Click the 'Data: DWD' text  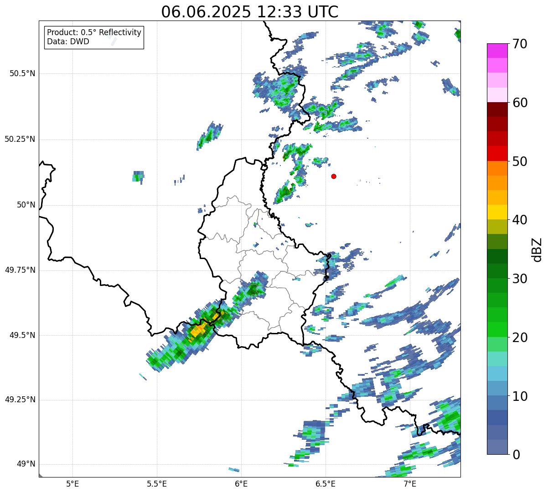point(68,42)
